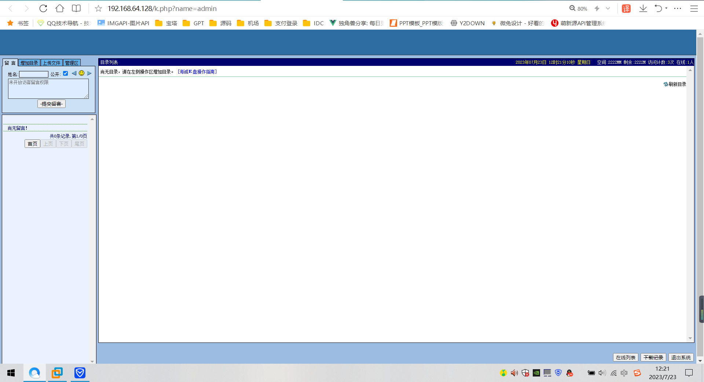Open the Y2DOWN bookmark
The image size is (704, 382).
467,23
